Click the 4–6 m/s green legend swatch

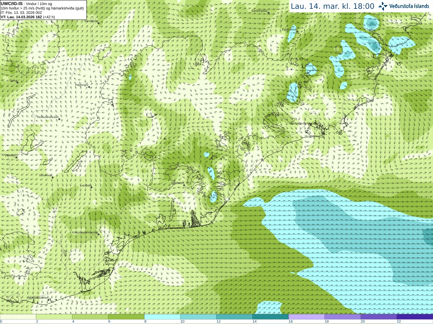click(x=90, y=317)
